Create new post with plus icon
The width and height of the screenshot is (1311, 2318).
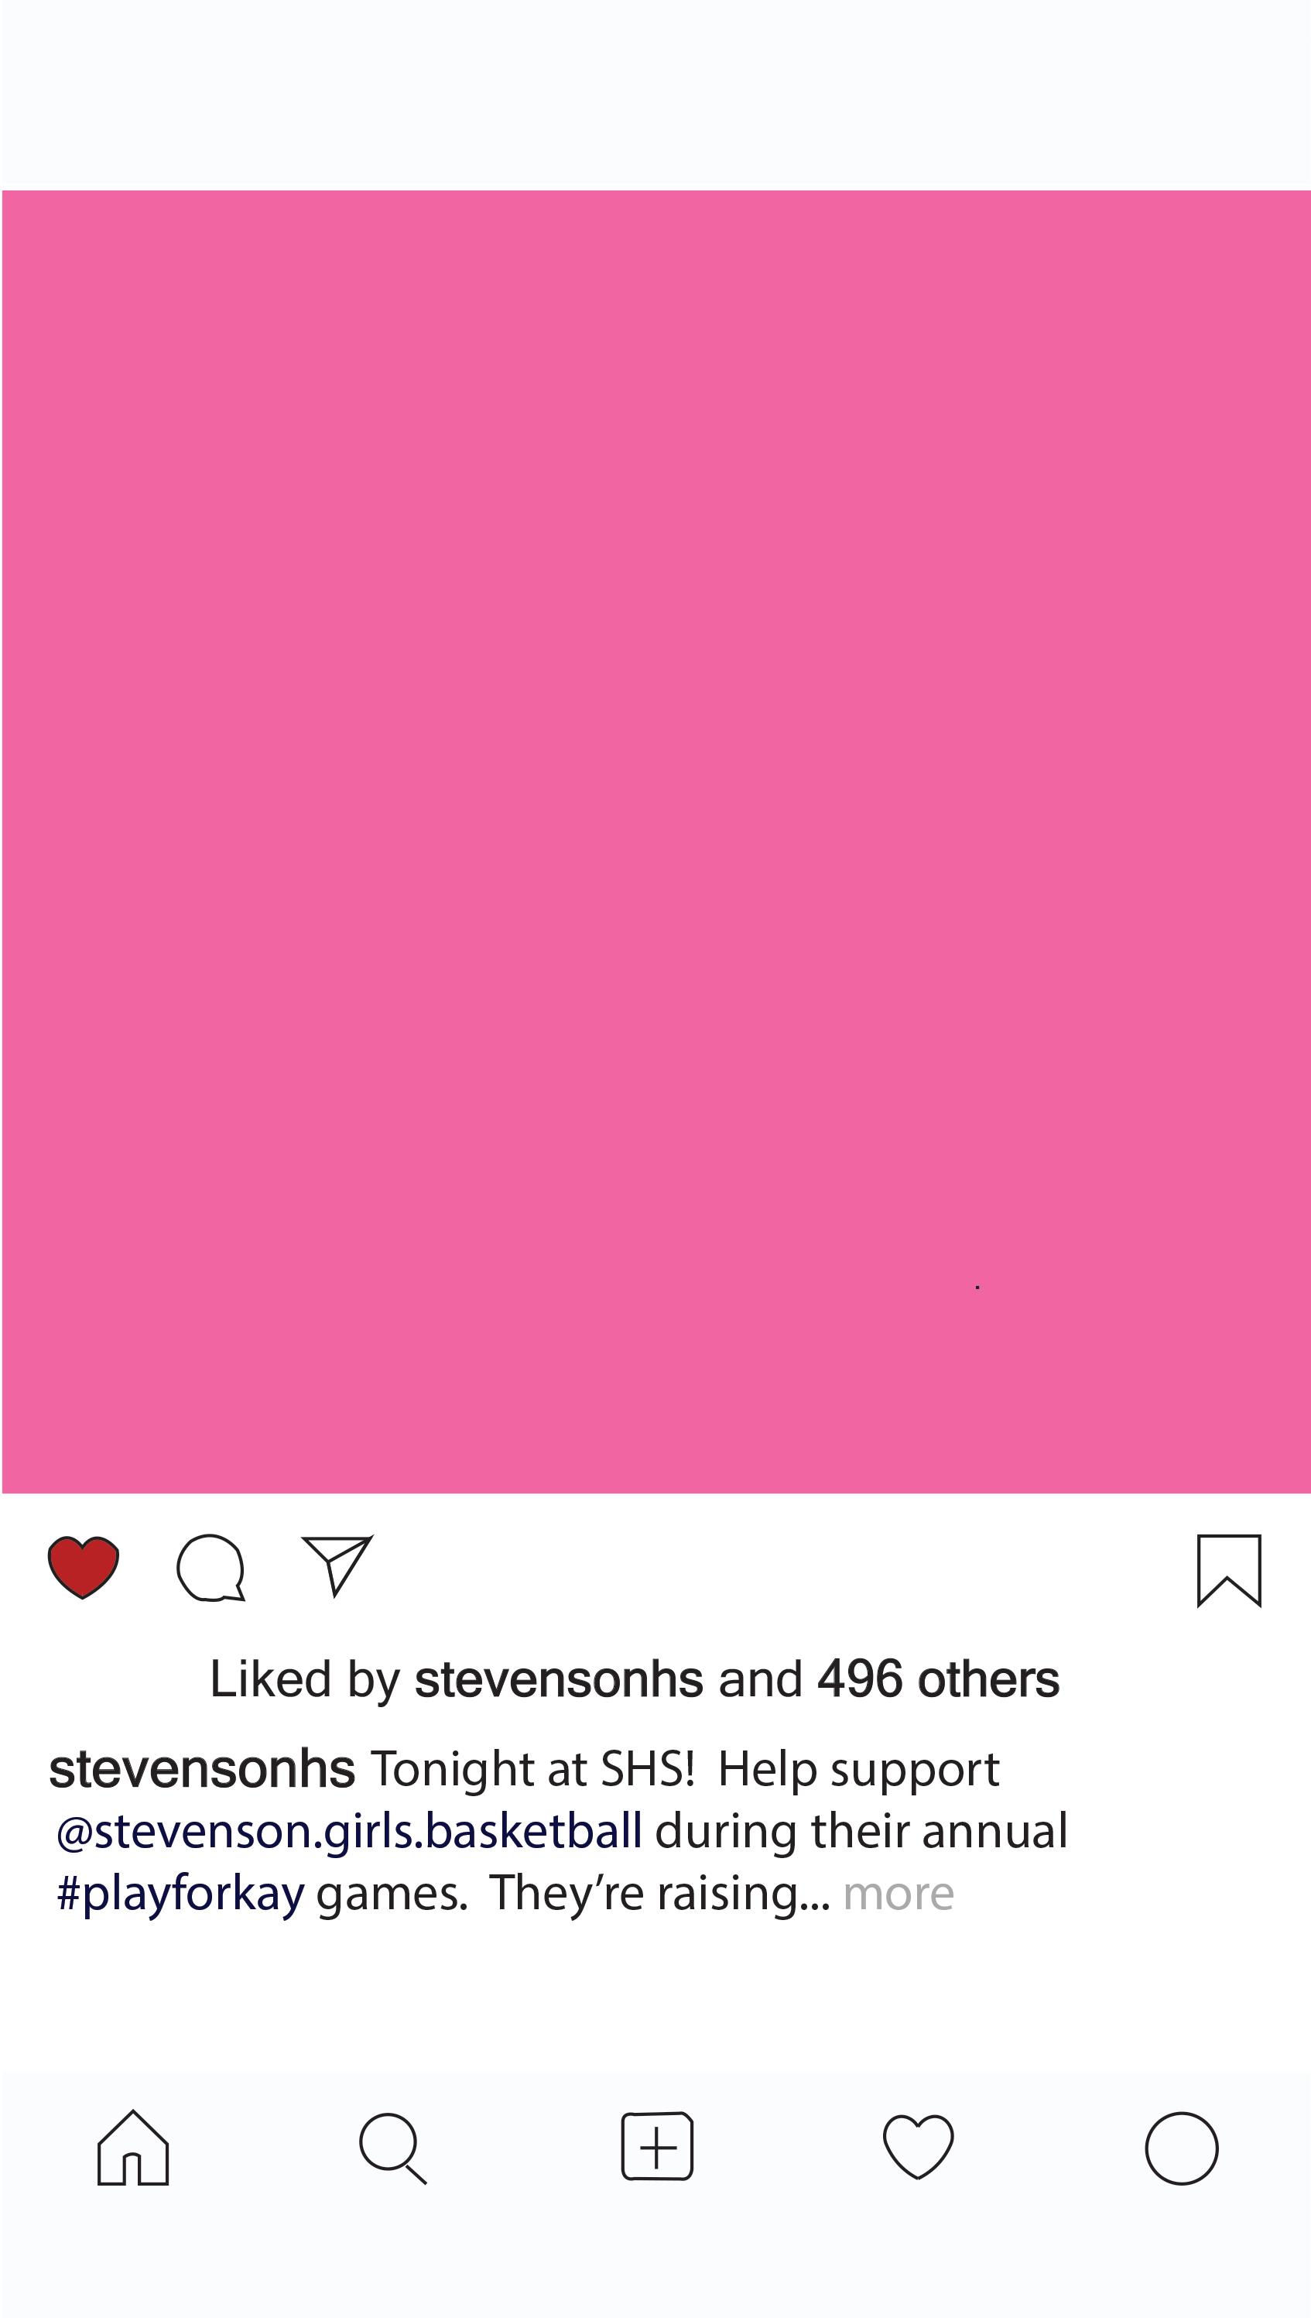[657, 2146]
